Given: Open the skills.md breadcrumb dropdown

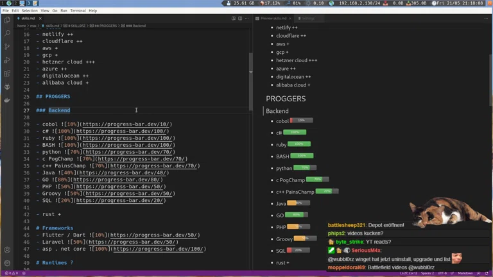Looking at the screenshot, I should (x=51, y=26).
